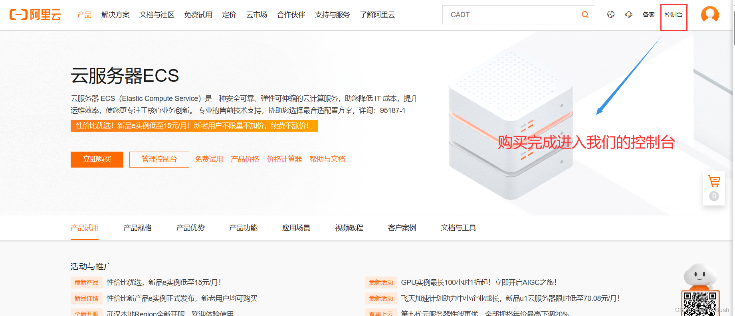Image resolution: width=735 pixels, height=316 pixels.
Task: Click the 最新活动 tag beside GPU实例
Action: (x=381, y=282)
